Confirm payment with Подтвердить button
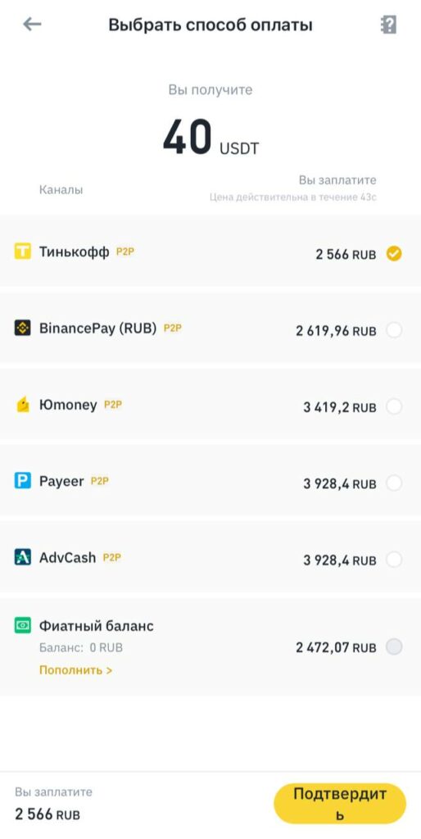The height and width of the screenshot is (839, 421). [340, 804]
